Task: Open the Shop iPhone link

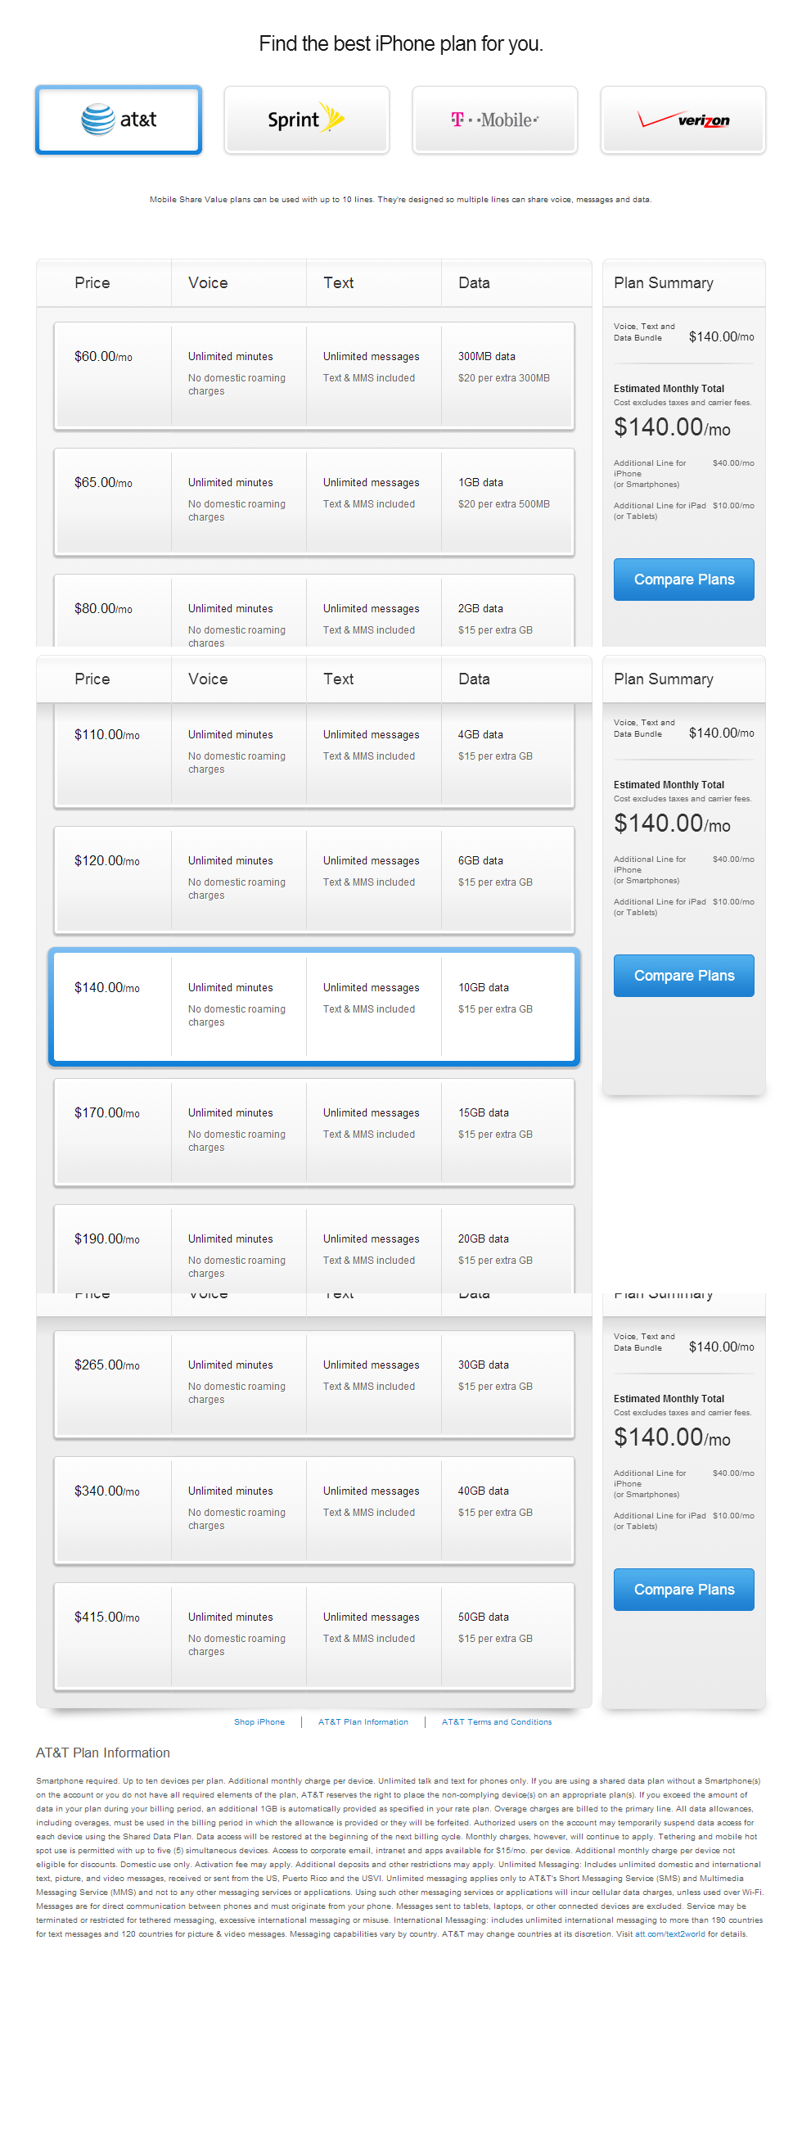Action: 259,1721
